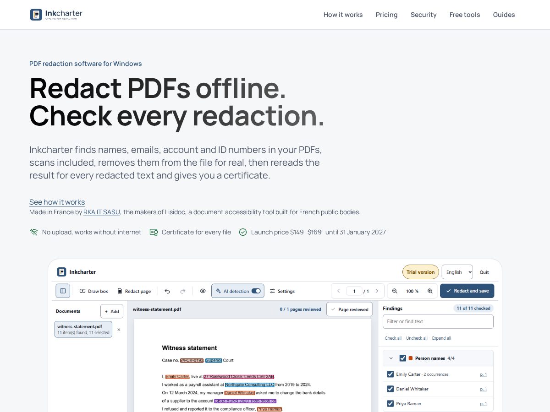550x412 pixels.
Task: Click the zoom out magnifier icon
Action: [x=395, y=291]
